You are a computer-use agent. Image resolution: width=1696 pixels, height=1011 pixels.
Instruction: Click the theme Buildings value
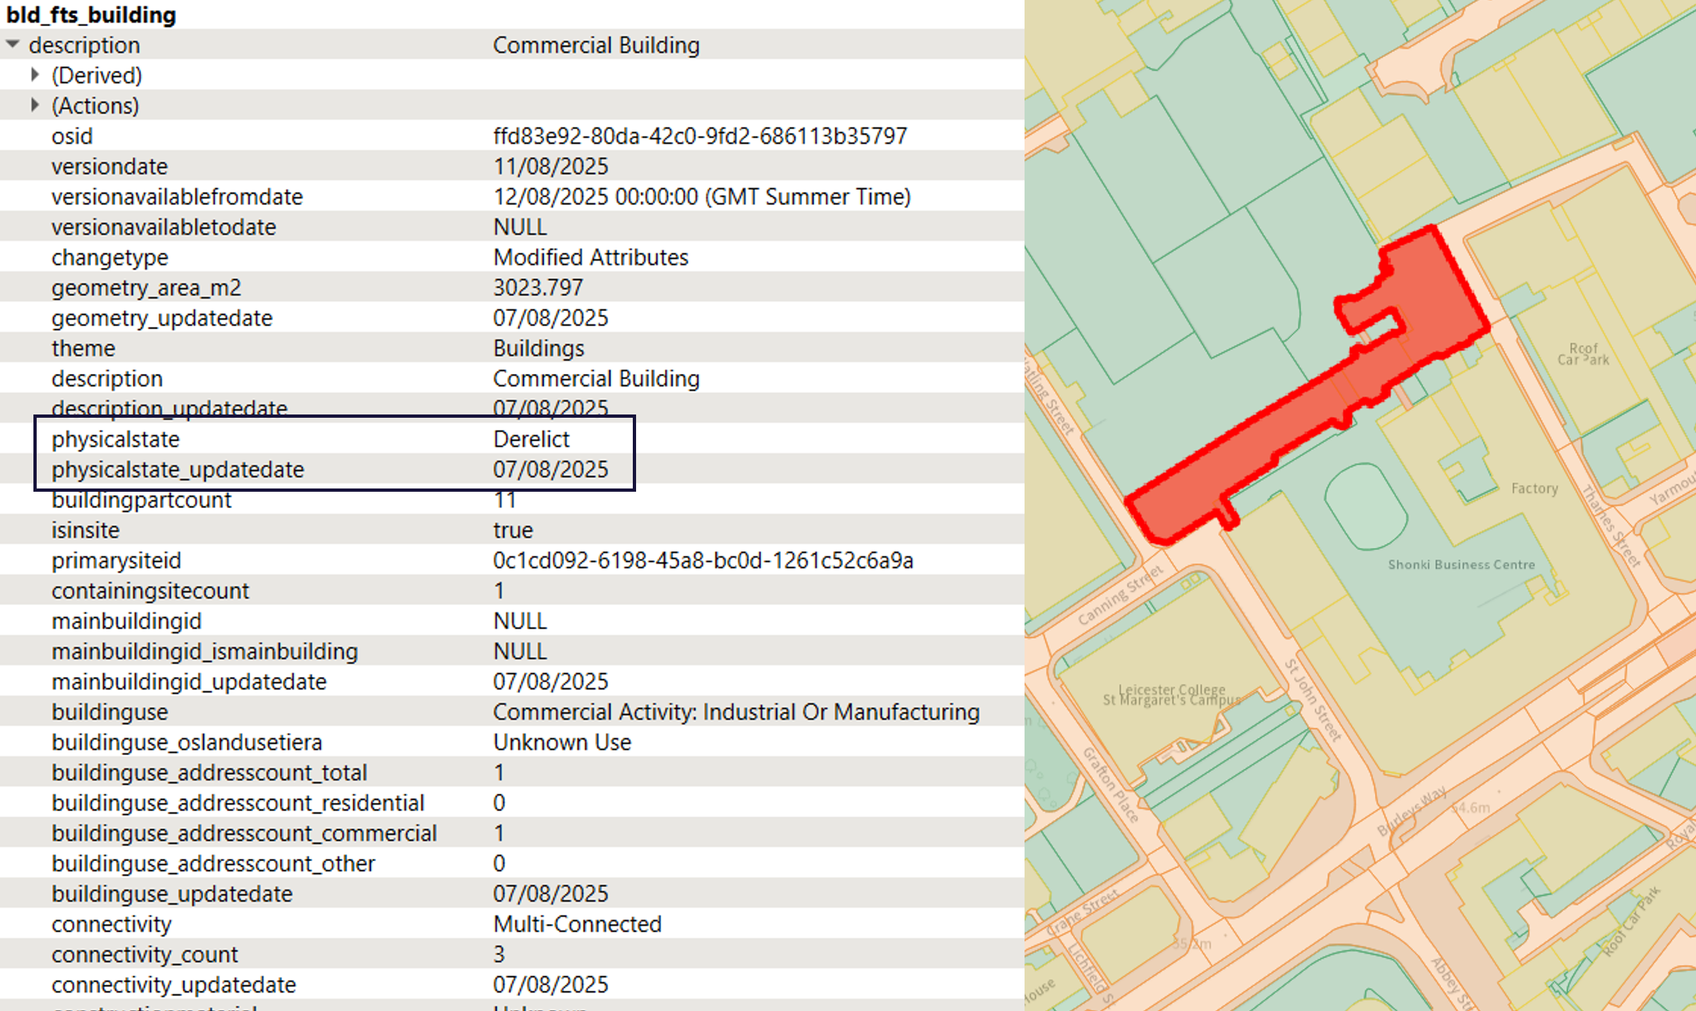click(538, 348)
